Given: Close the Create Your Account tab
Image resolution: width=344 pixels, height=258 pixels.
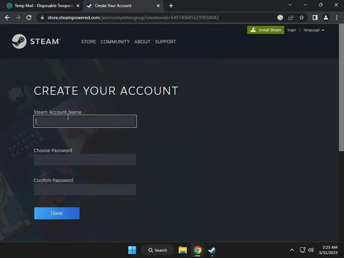Looking at the screenshot, I should (158, 6).
